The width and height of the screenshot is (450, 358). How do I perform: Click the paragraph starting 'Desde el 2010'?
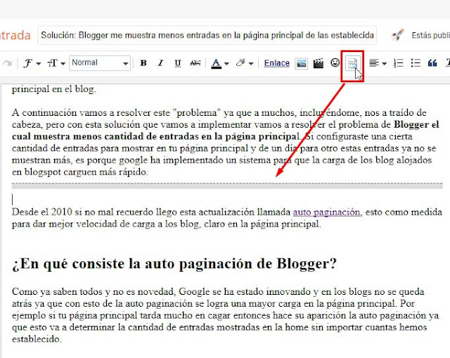click(227, 218)
